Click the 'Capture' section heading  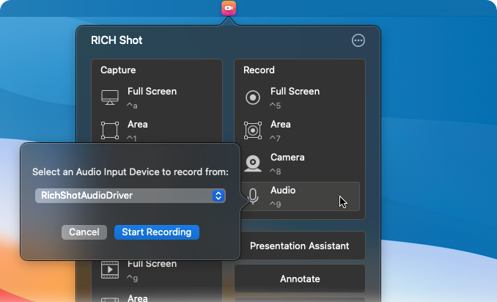tap(118, 70)
